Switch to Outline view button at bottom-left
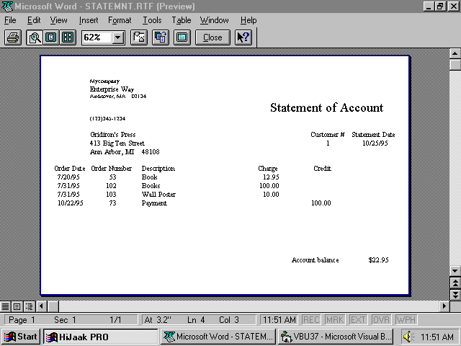The image size is (461, 346). tap(29, 306)
